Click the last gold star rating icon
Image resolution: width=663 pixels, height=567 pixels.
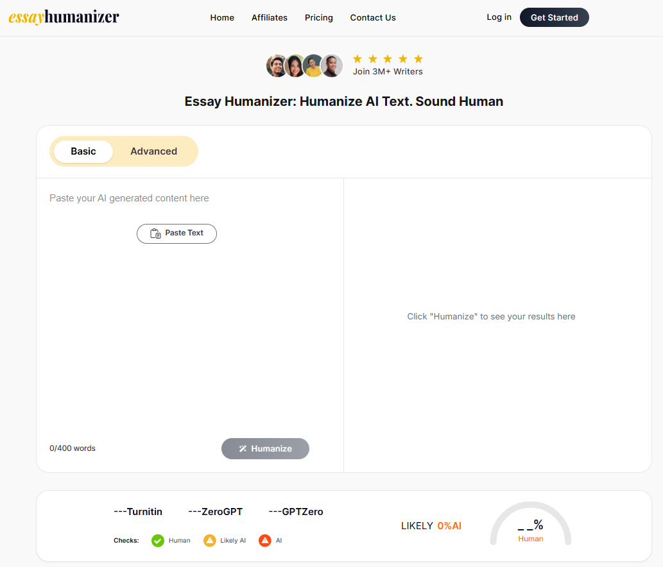tap(418, 58)
